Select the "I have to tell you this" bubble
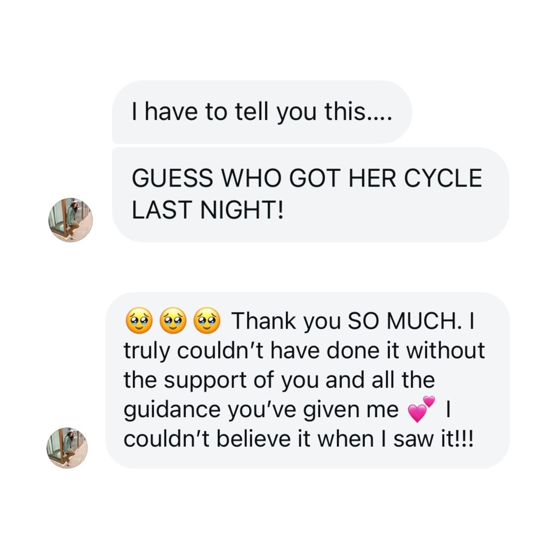This screenshot has width=548, height=548. [261, 112]
